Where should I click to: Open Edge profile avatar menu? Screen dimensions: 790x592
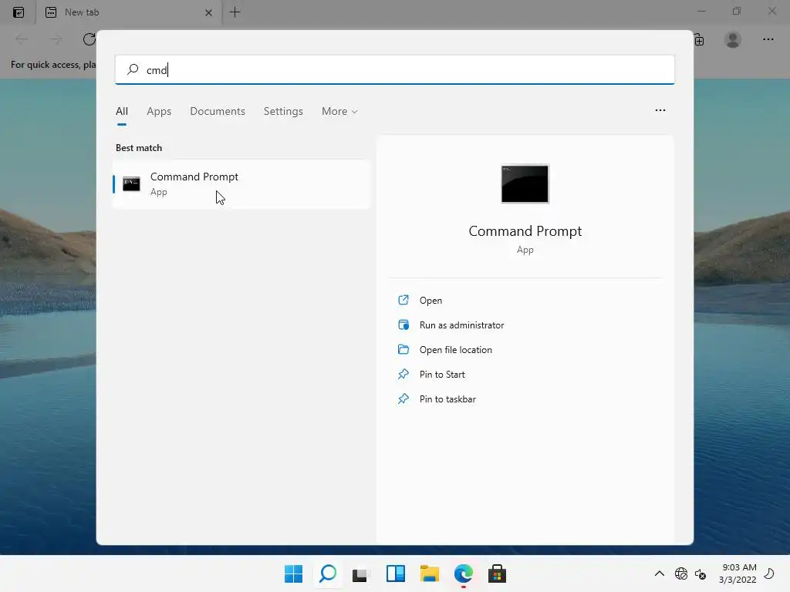(733, 39)
